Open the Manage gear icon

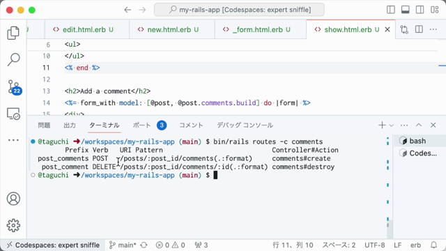(13, 225)
